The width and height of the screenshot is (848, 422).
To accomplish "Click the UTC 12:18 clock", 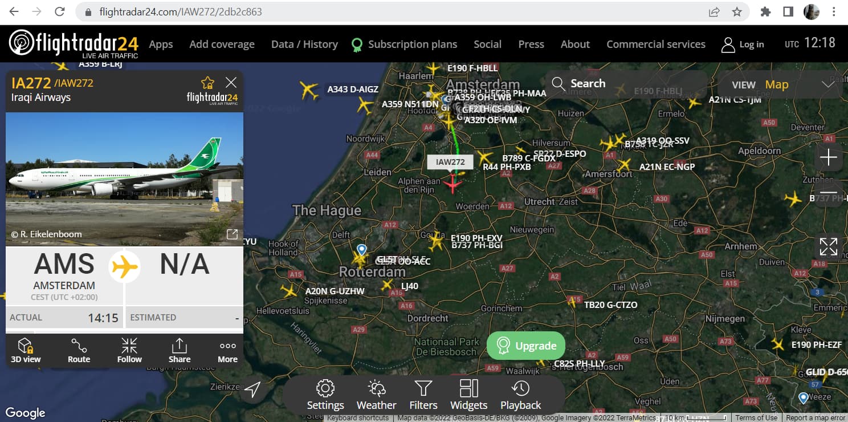I will click(810, 43).
